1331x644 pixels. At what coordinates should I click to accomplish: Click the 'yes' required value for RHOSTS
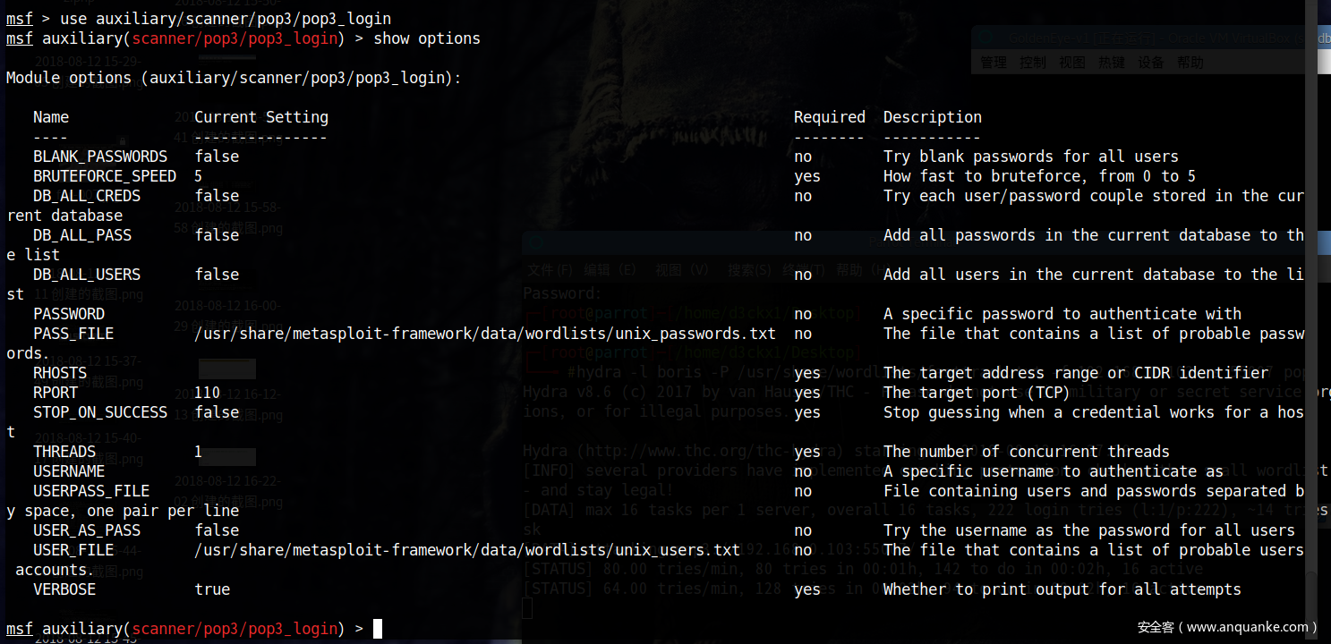click(807, 373)
